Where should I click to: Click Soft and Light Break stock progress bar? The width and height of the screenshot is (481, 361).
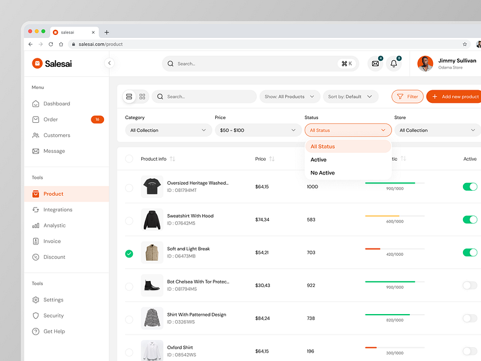(x=395, y=248)
